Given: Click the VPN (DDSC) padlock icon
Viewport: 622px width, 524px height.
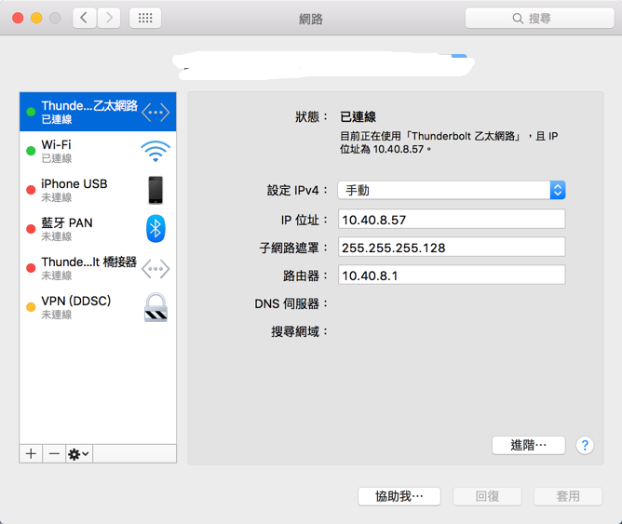Looking at the screenshot, I should click(155, 307).
